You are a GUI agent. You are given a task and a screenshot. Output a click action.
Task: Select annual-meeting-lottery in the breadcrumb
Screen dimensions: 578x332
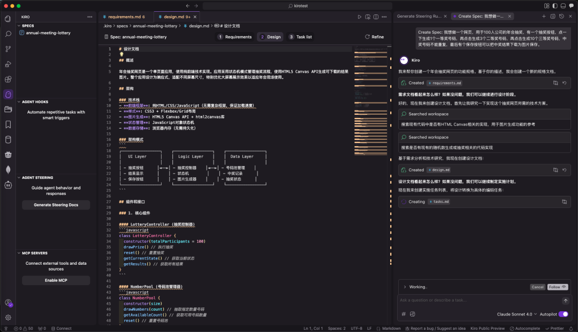pyautogui.click(x=155, y=26)
